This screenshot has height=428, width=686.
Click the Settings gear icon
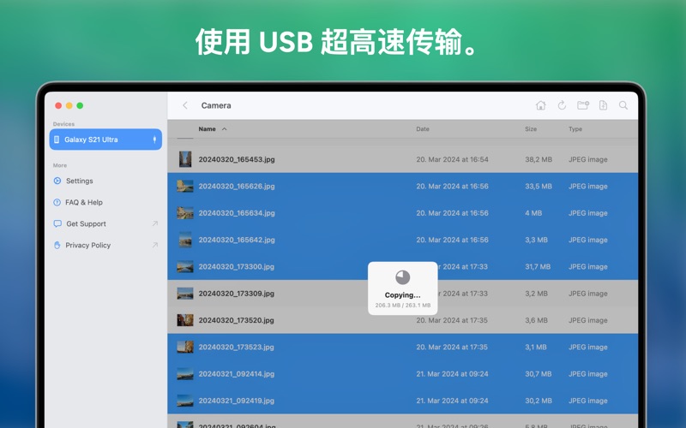[x=57, y=181]
